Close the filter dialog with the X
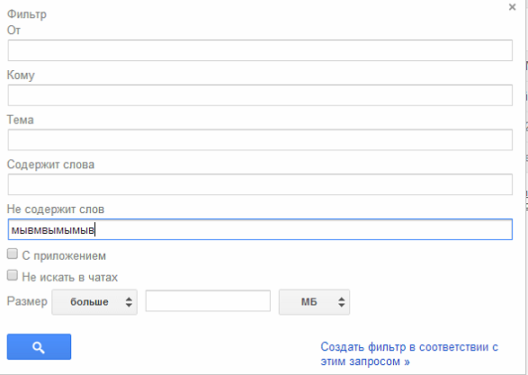 click(x=512, y=7)
